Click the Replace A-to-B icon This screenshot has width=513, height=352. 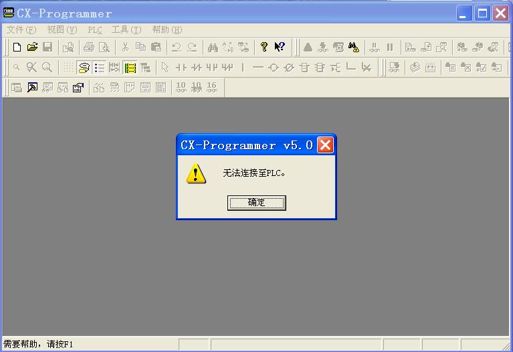228,47
